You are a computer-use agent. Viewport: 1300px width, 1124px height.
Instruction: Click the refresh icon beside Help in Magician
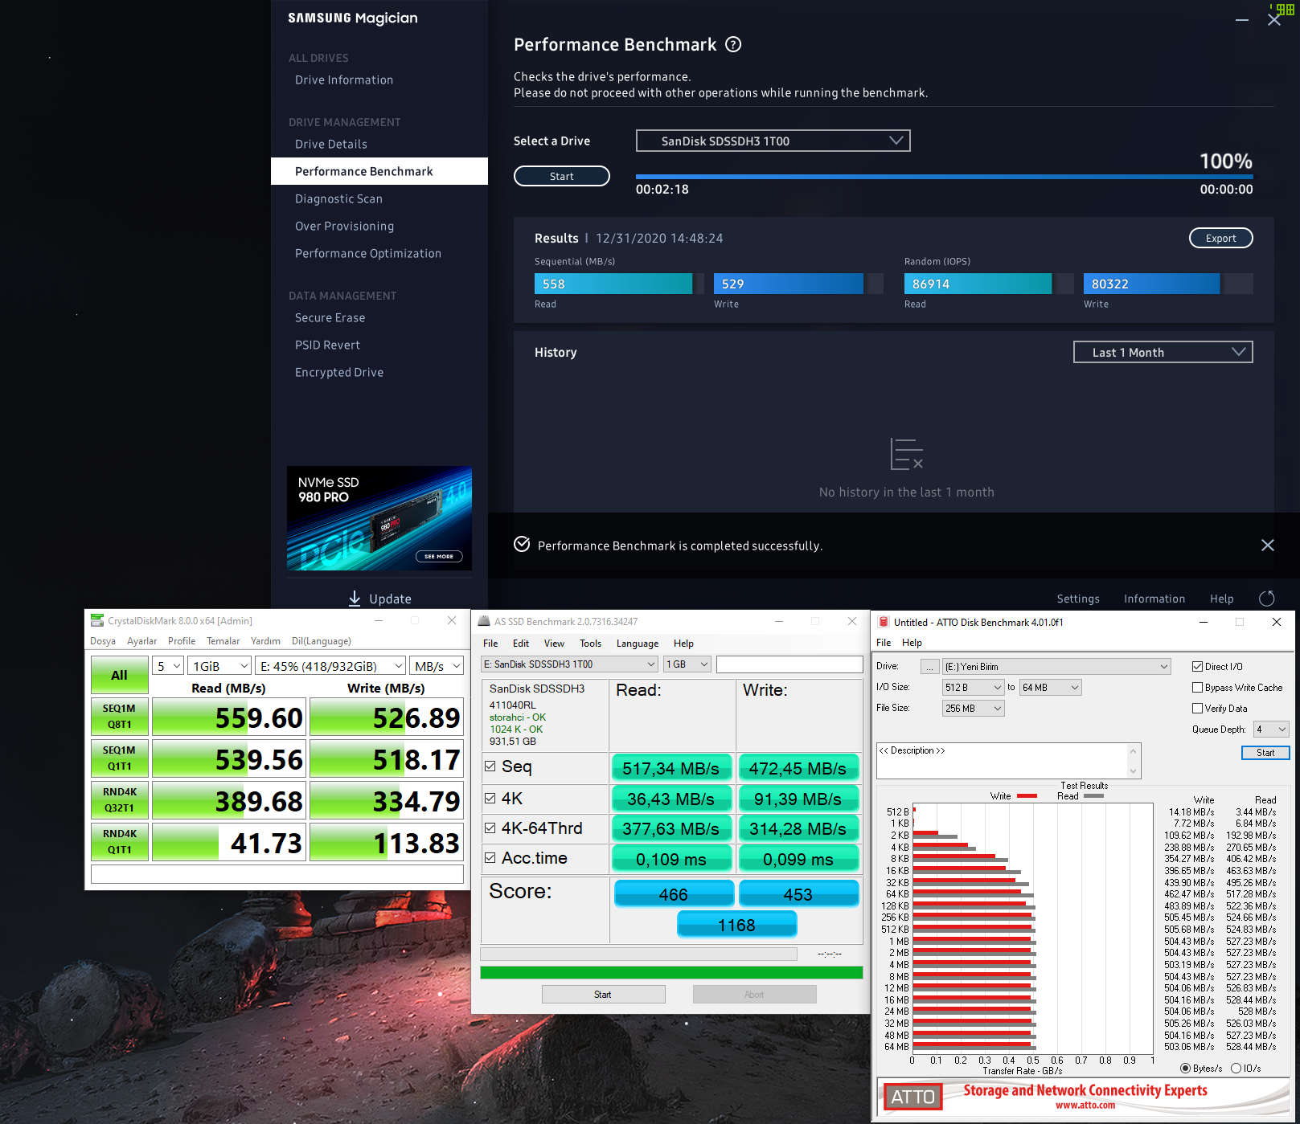[x=1267, y=599]
